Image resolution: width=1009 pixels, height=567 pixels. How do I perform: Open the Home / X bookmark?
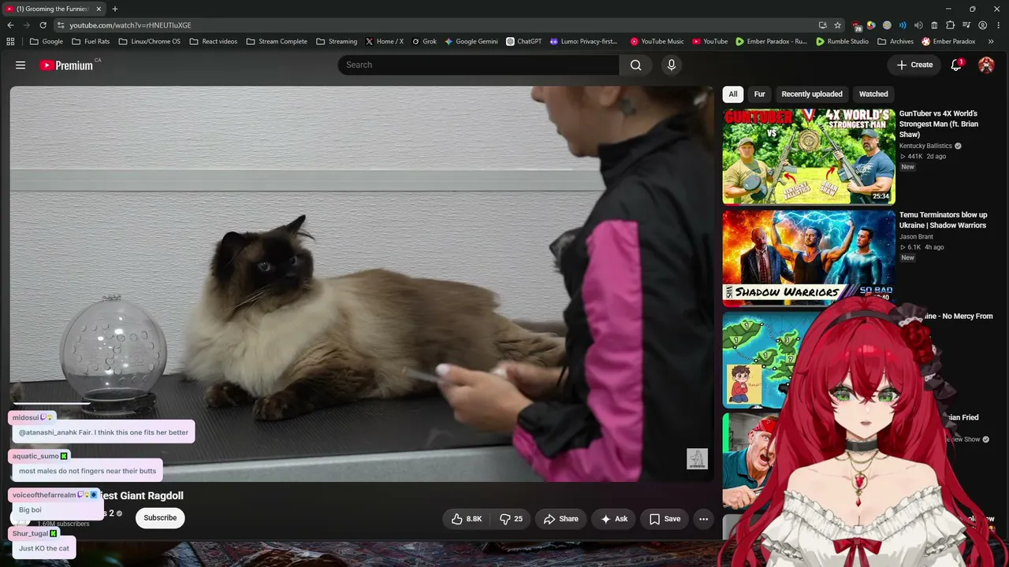pos(384,42)
